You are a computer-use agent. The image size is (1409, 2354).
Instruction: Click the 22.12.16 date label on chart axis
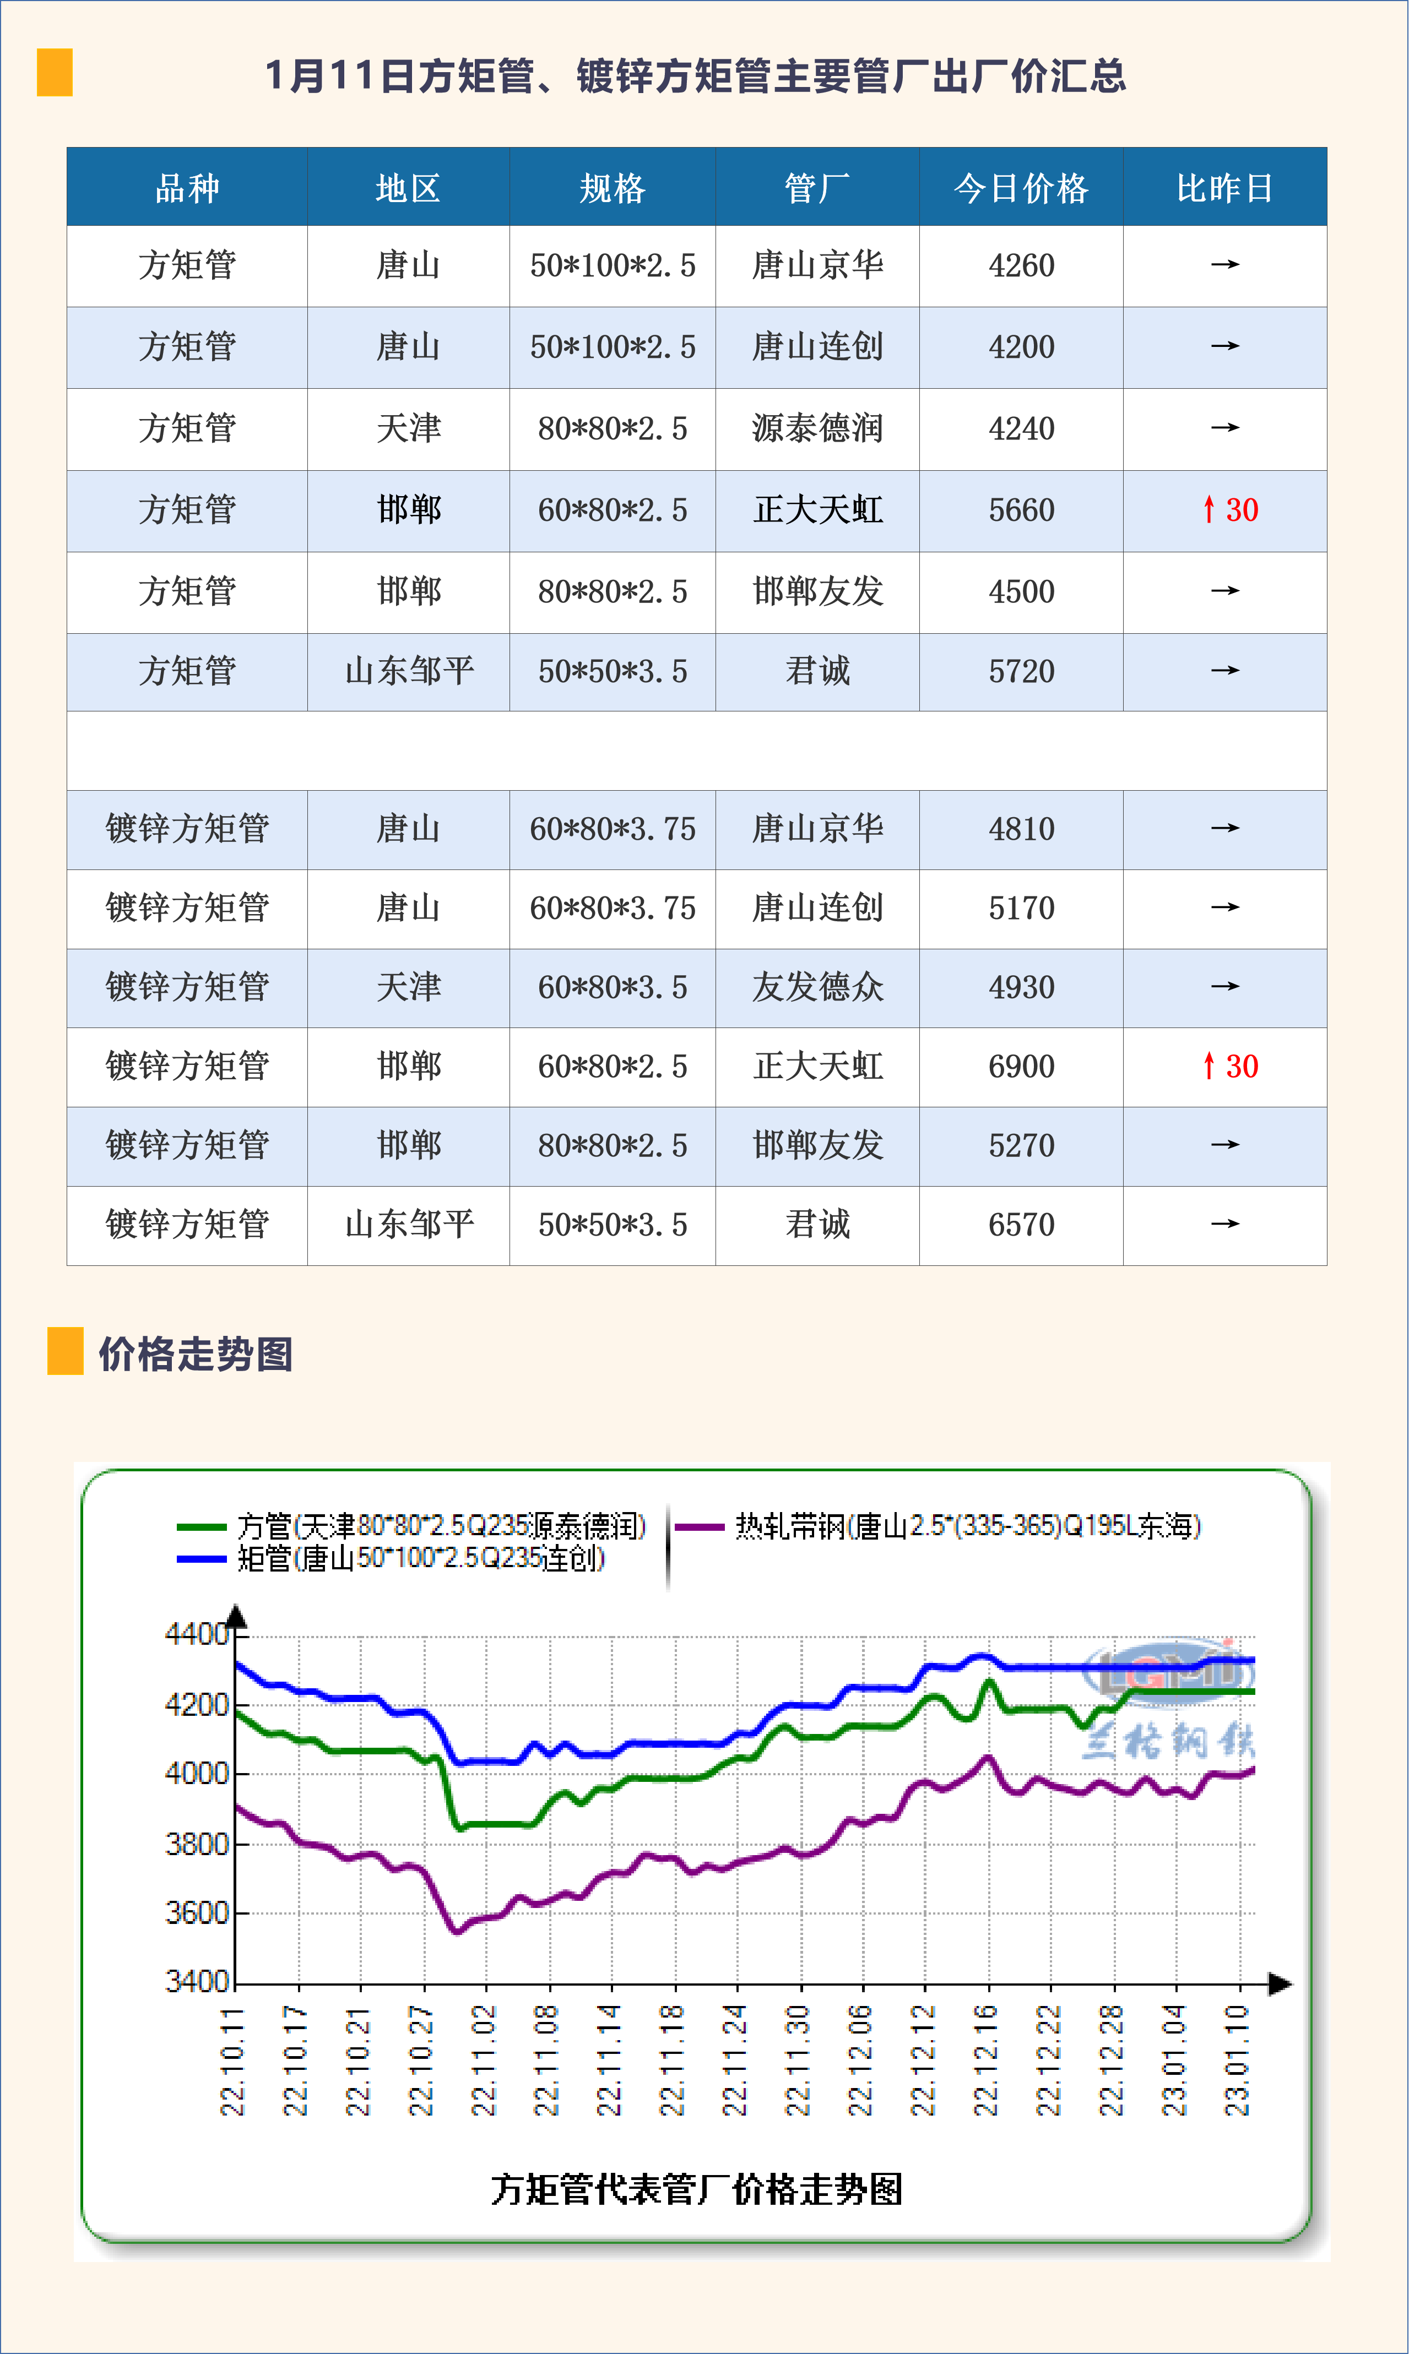pos(987,2060)
